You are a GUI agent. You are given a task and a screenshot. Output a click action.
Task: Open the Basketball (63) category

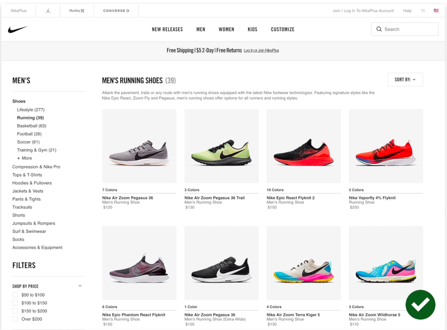point(31,126)
